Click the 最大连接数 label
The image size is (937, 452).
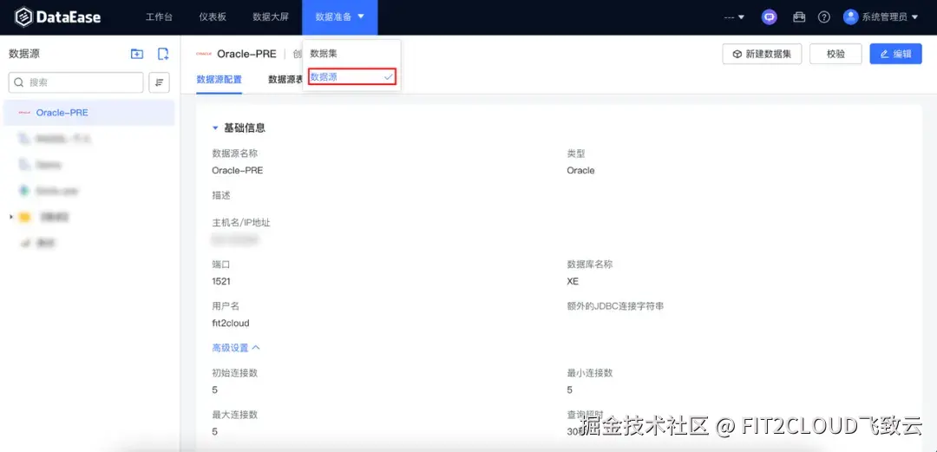click(x=235, y=415)
